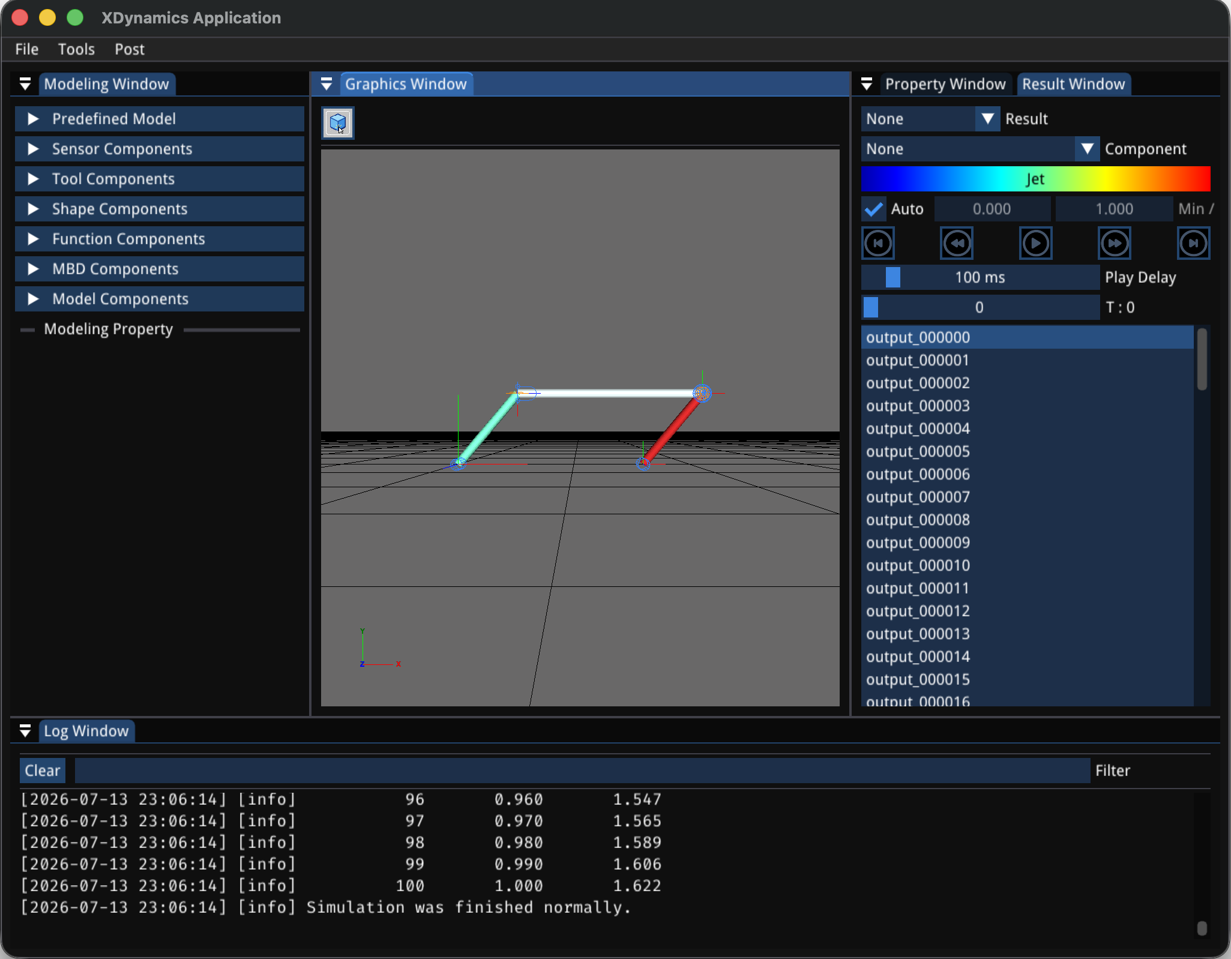Select the Result Window tab
The width and height of the screenshot is (1231, 959).
coord(1074,84)
